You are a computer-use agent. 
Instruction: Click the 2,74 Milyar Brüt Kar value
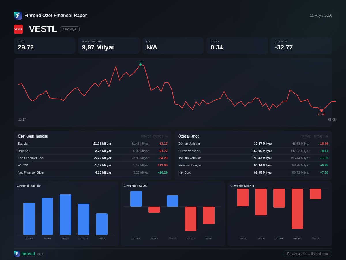(103, 151)
